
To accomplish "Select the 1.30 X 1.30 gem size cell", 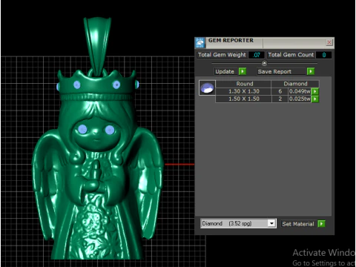I will click(x=243, y=91).
